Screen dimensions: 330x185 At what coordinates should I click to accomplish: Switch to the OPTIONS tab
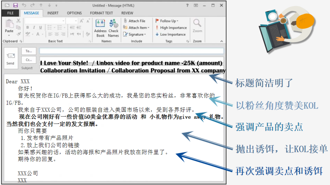pos(74,13)
